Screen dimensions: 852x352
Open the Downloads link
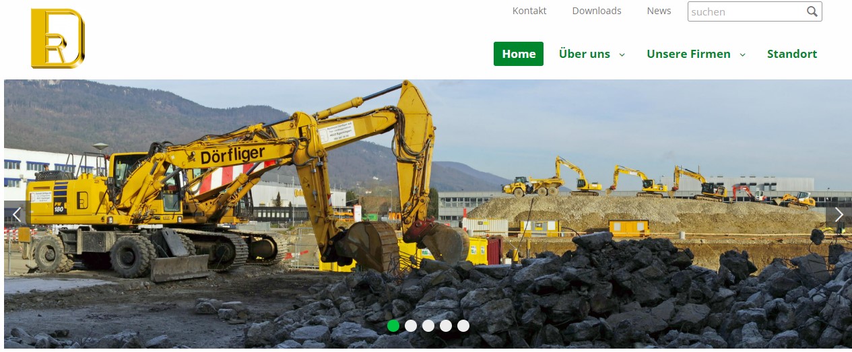coord(597,11)
